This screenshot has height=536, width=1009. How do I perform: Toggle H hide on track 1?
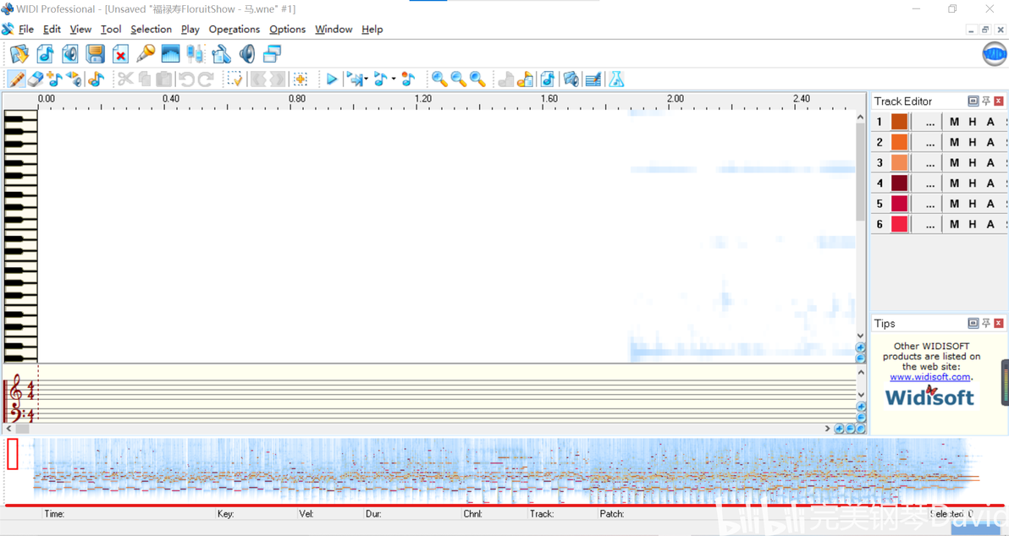(x=973, y=122)
